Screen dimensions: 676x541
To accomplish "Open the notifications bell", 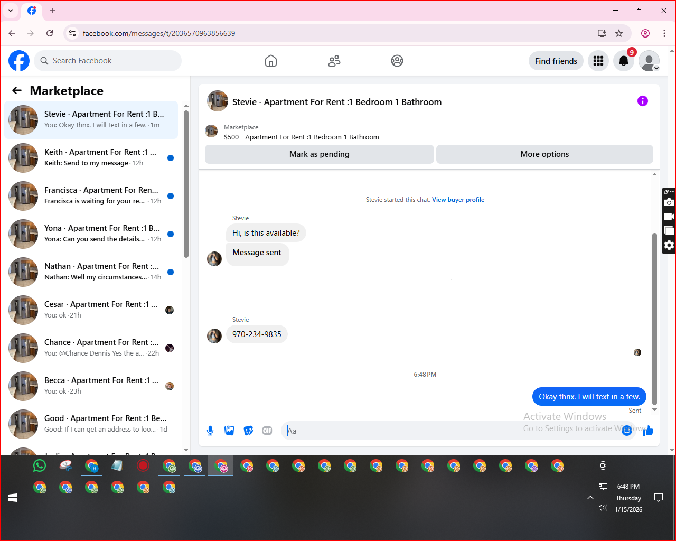I will [624, 61].
